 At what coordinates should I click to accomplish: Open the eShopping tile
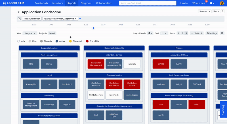click(49, 104)
